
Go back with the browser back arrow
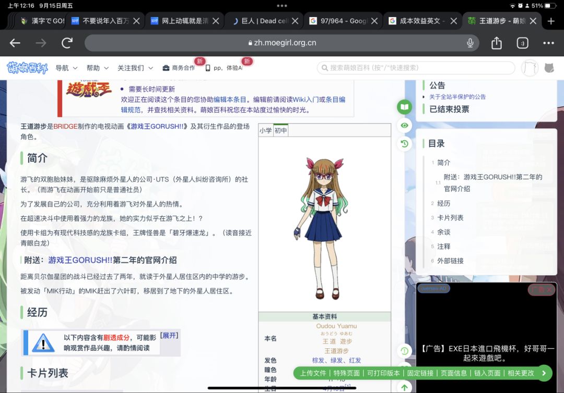(15, 43)
